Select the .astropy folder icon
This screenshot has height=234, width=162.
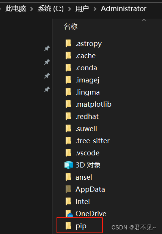pyautogui.click(x=68, y=43)
